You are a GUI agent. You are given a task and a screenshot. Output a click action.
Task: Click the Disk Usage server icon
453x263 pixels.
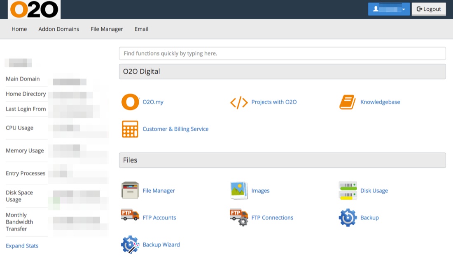[348, 191]
